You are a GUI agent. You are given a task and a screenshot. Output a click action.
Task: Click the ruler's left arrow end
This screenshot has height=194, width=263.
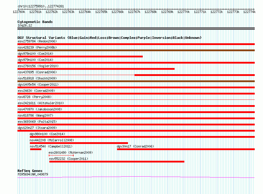click(x=18, y=9)
